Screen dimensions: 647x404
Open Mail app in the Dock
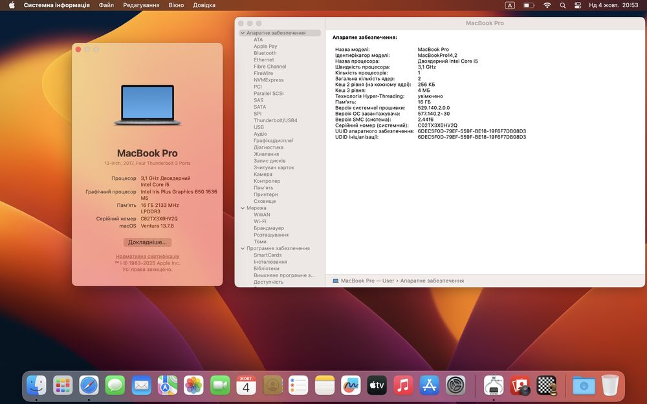141,385
